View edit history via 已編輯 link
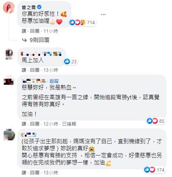 pyautogui.click(x=69, y=124)
